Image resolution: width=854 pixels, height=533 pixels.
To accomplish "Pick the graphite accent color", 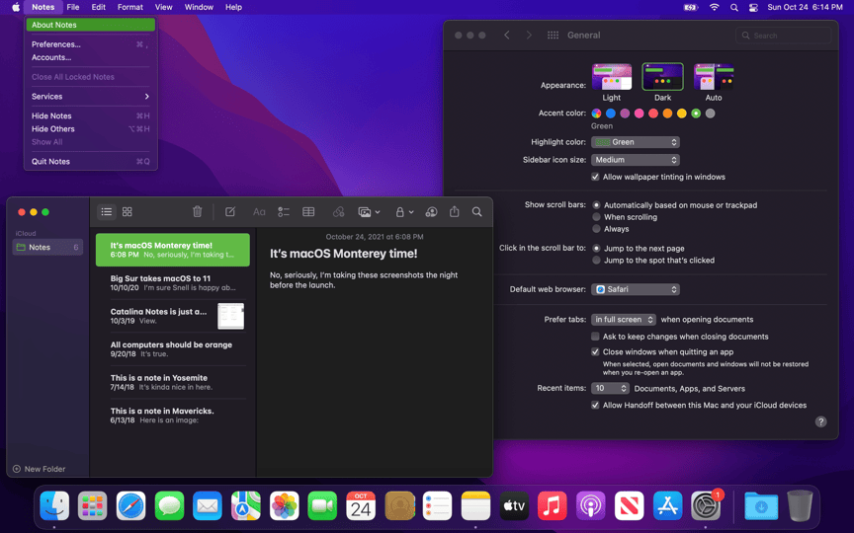I will [710, 114].
